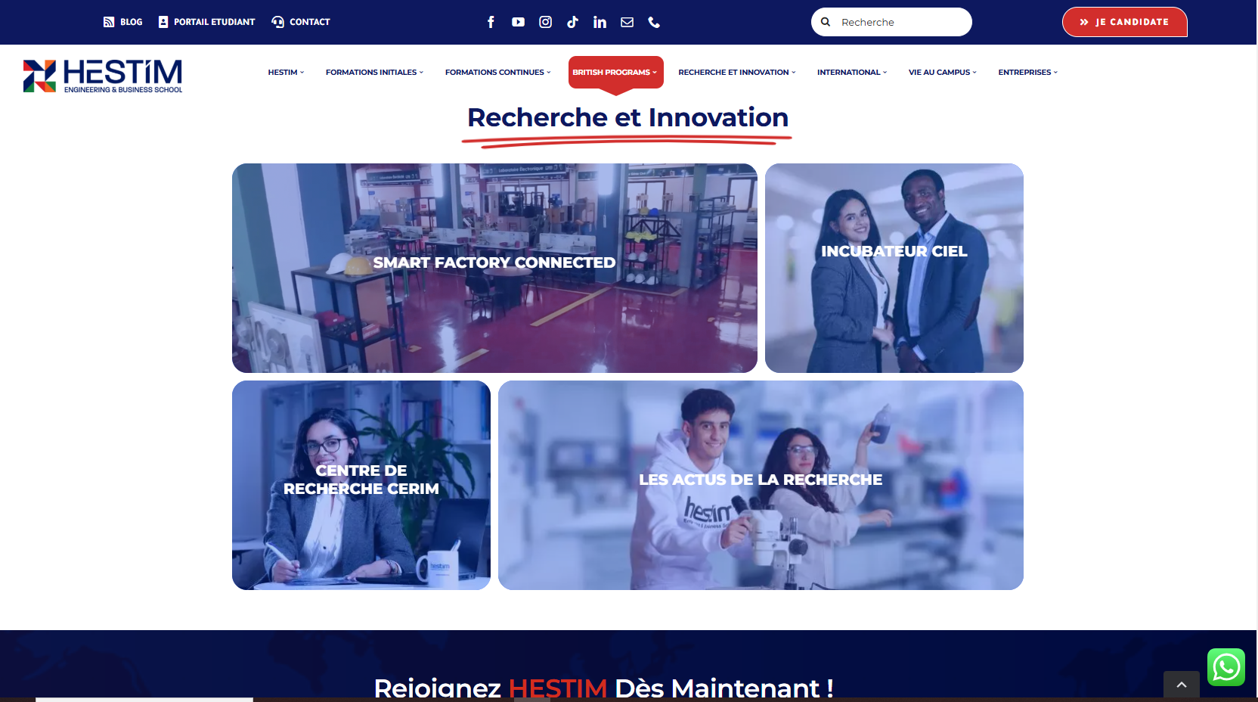Open the Facebook social icon

pos(491,22)
